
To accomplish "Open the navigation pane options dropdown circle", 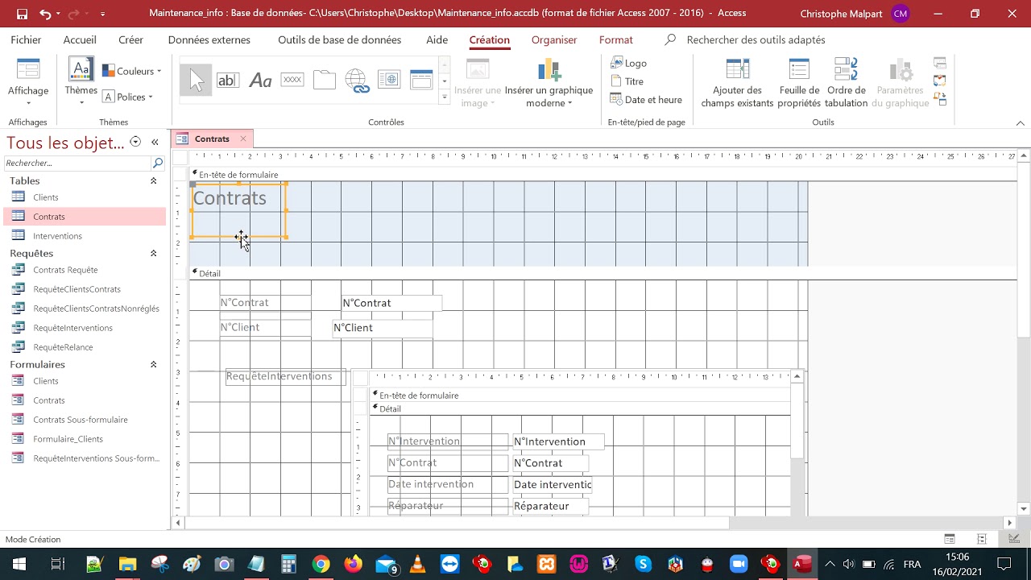I will tap(135, 142).
